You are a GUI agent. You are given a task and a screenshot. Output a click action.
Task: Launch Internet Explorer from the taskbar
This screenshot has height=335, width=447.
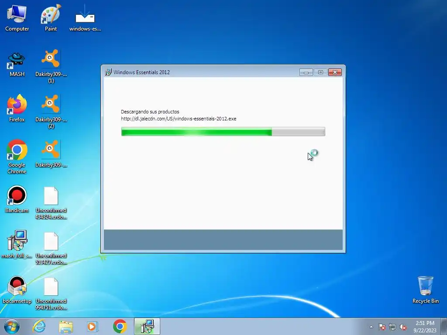[39, 326]
